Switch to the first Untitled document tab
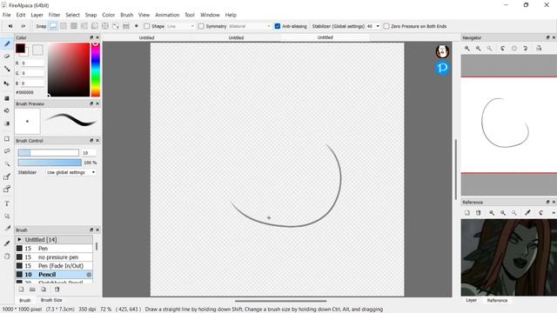557x313 pixels. 147,37
